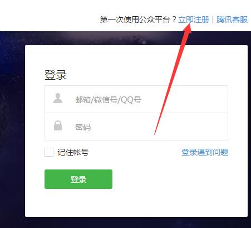Click empty white area below 登录 button
Viewport: 251px width, 228px height.
136,202
